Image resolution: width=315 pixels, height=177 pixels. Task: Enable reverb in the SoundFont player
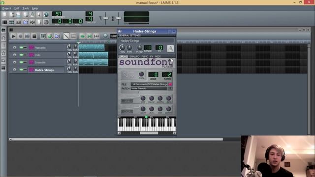coord(127,101)
